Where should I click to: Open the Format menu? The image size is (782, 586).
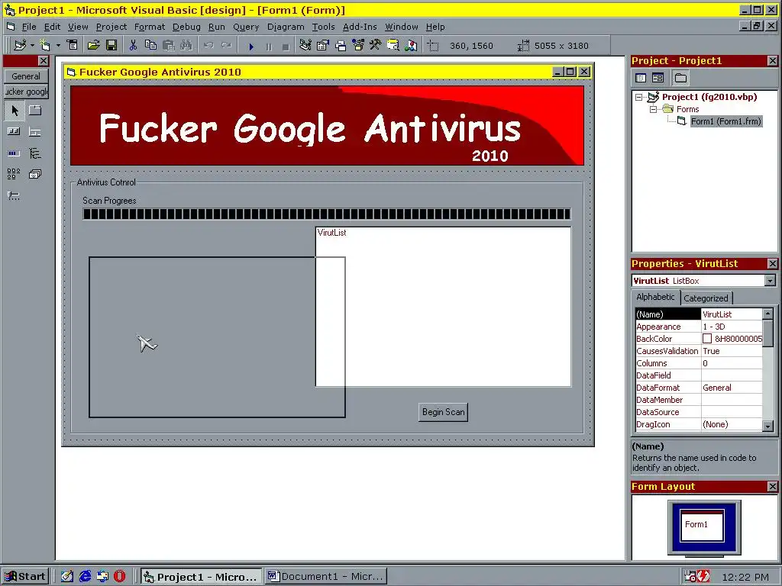[150, 27]
